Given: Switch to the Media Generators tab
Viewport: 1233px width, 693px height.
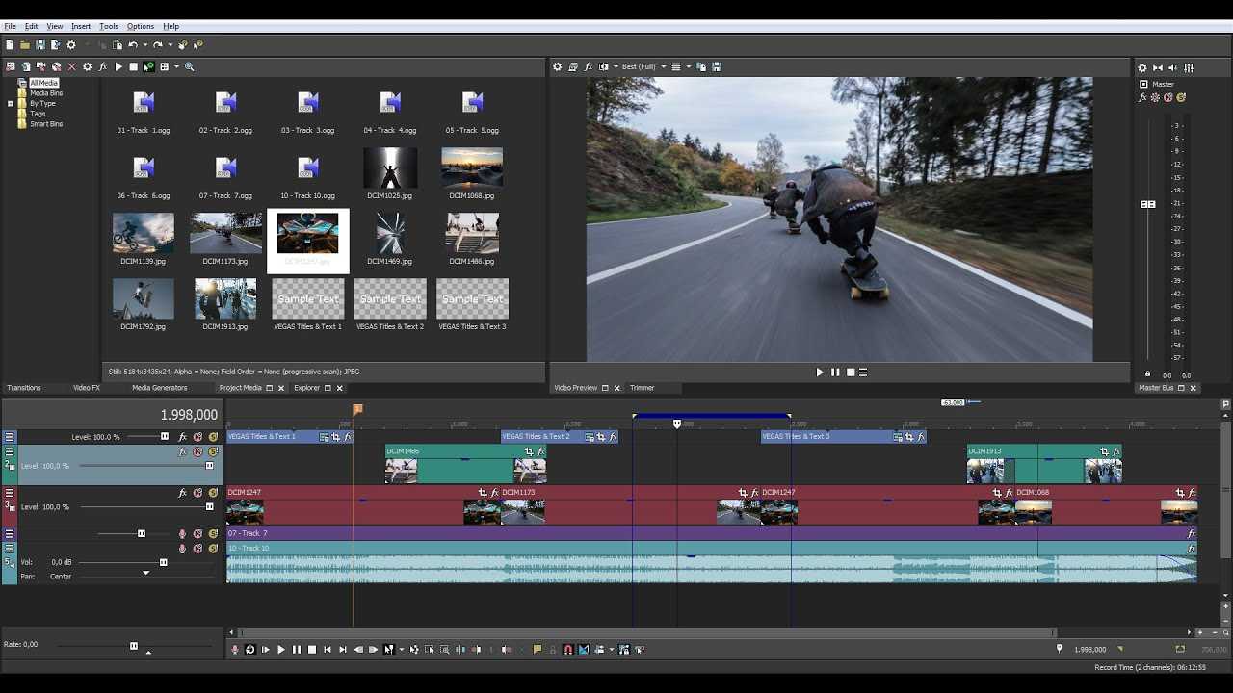Looking at the screenshot, I should tap(160, 388).
